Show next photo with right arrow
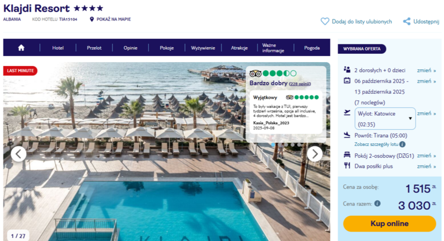 (x=315, y=154)
